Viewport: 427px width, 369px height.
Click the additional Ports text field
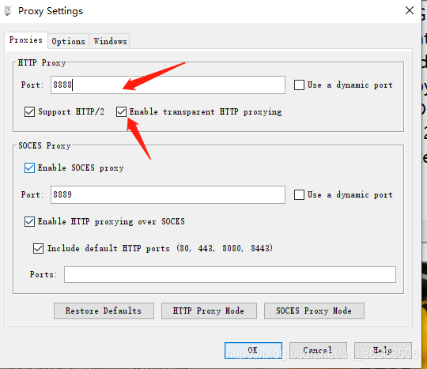(230, 274)
